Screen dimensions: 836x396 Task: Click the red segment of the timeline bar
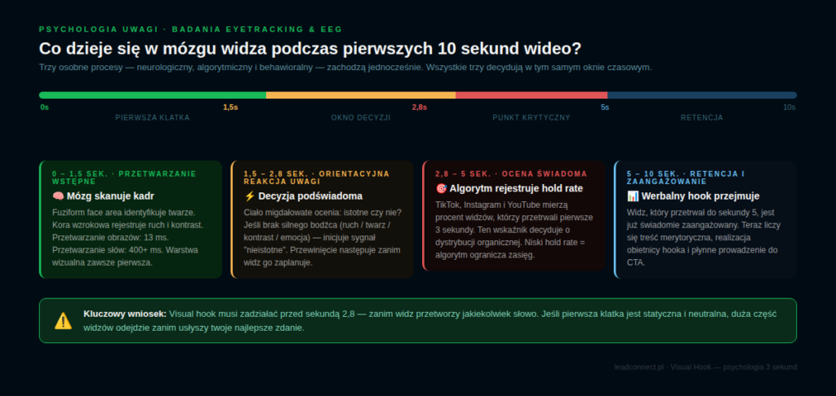tap(531, 95)
